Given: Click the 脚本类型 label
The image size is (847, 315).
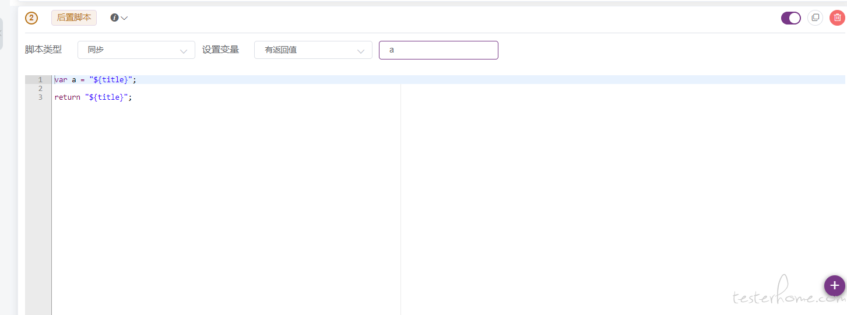Looking at the screenshot, I should [43, 50].
